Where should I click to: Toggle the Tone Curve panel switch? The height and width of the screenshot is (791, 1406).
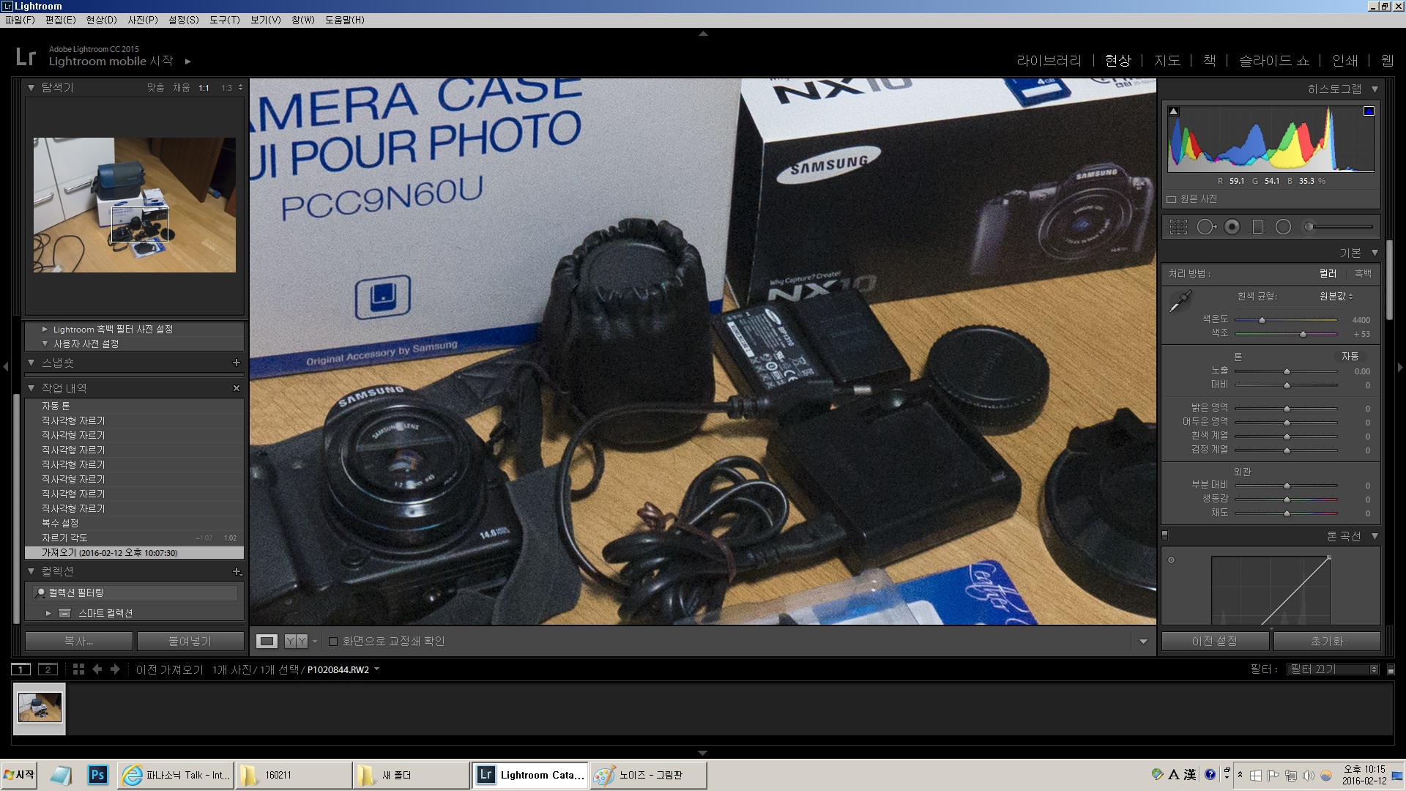coord(1165,535)
